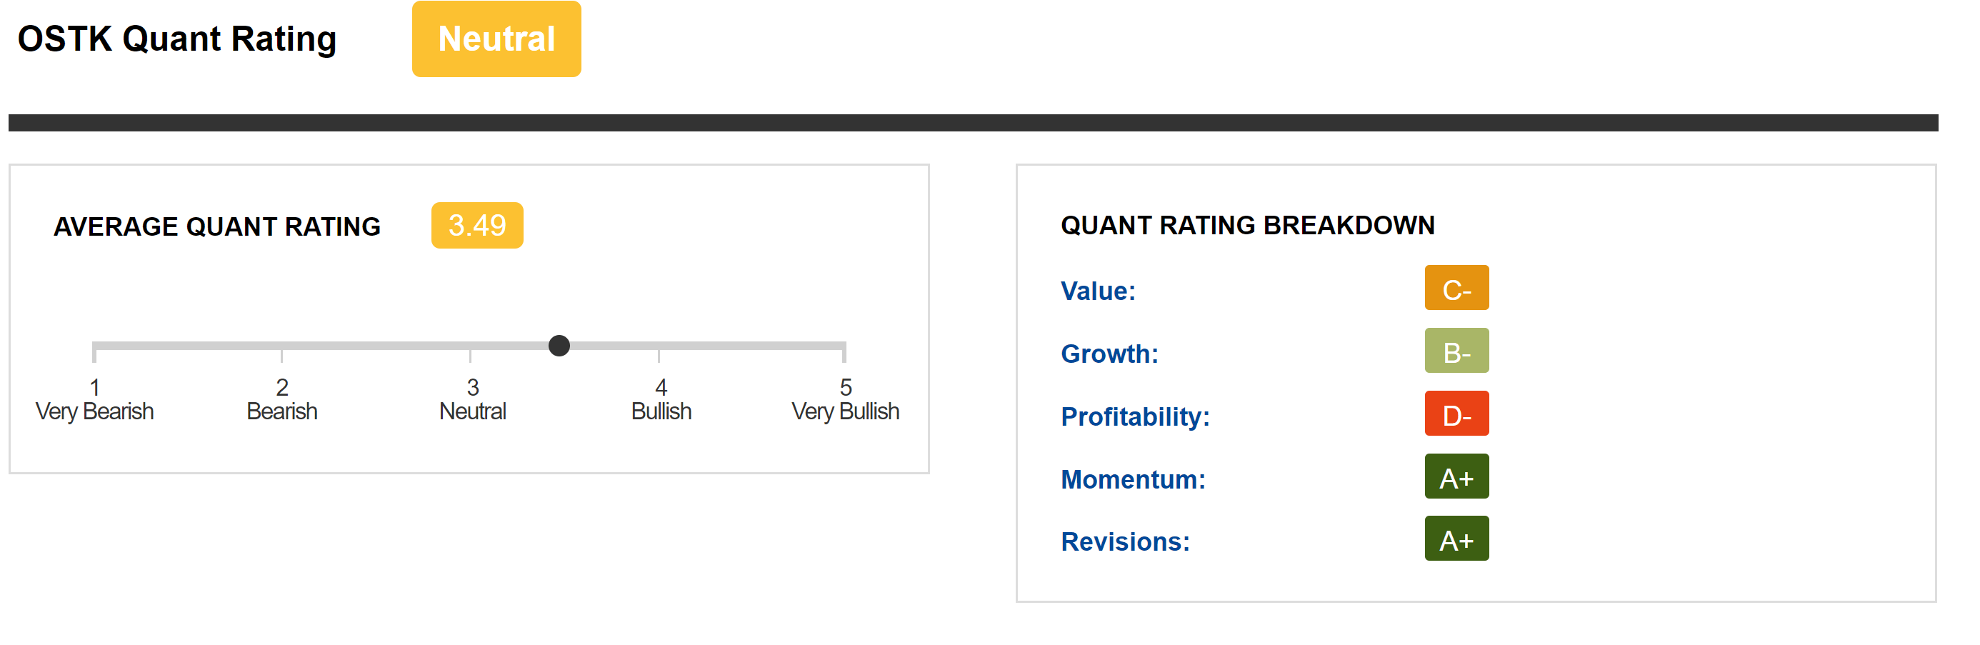Click the red D- Profitability grade
The height and width of the screenshot is (645, 1980).
(1456, 414)
